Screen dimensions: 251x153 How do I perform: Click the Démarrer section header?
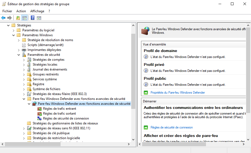[193, 101]
